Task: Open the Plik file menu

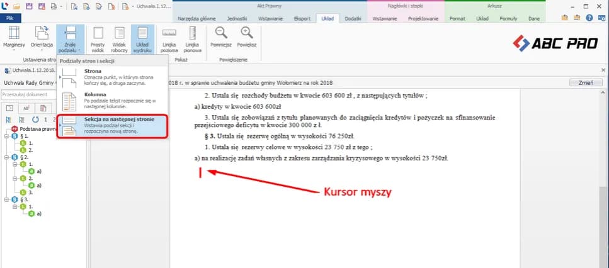Action: (10, 18)
